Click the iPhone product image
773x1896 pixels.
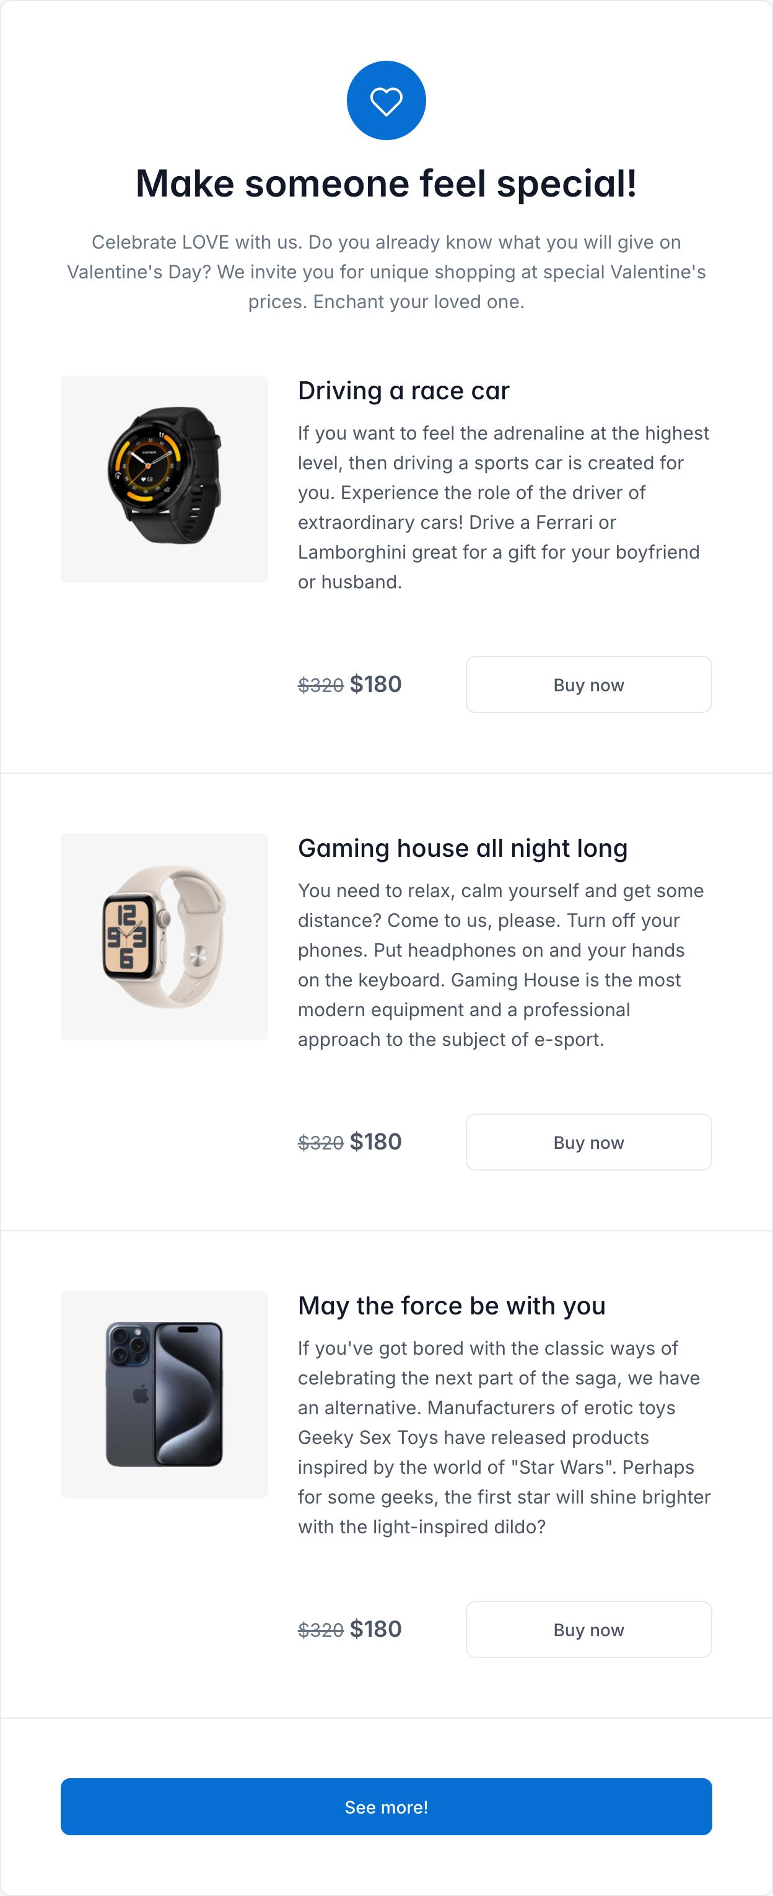tap(164, 1393)
